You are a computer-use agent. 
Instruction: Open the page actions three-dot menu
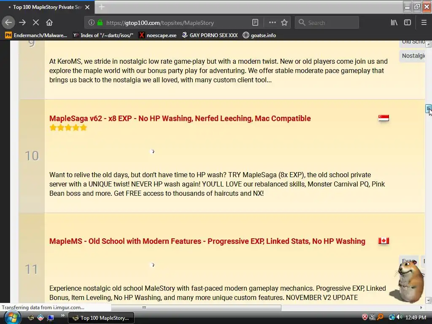click(272, 23)
